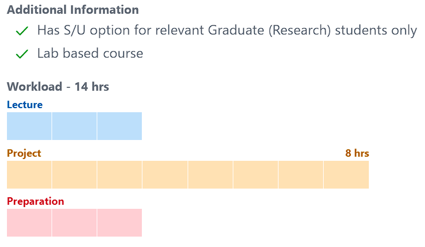The height and width of the screenshot is (247, 425).
Task: Select the blue Lecture label
Action: coord(25,105)
